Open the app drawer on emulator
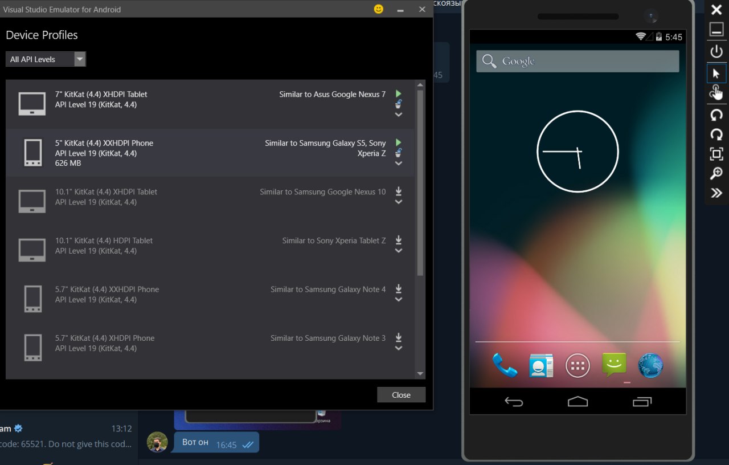This screenshot has width=729, height=465. [x=578, y=365]
